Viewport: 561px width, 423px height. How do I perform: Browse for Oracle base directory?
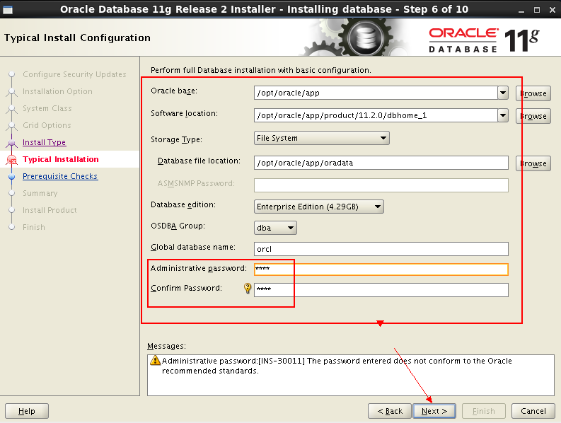point(533,93)
